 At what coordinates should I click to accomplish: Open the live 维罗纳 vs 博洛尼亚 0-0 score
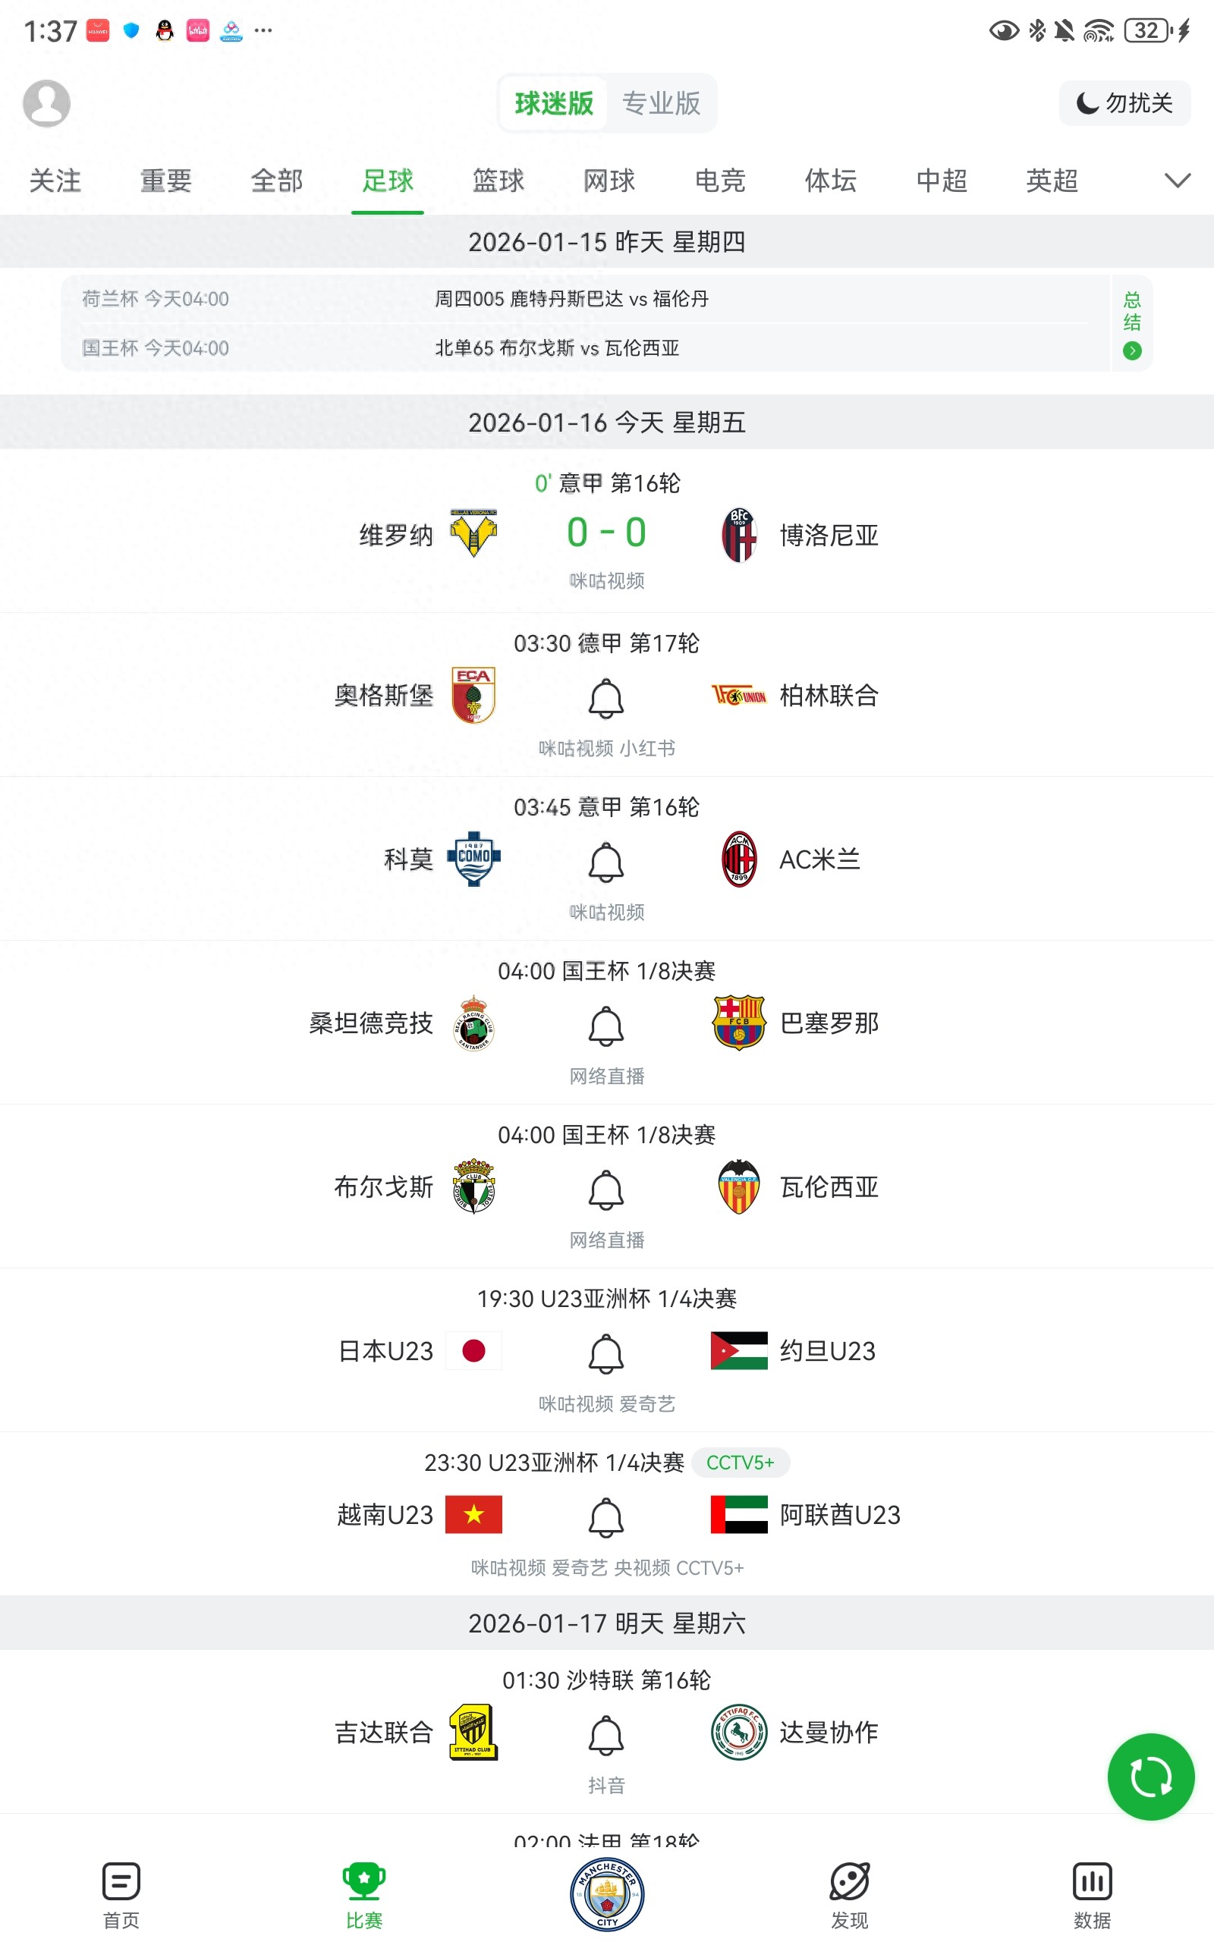coord(606,532)
